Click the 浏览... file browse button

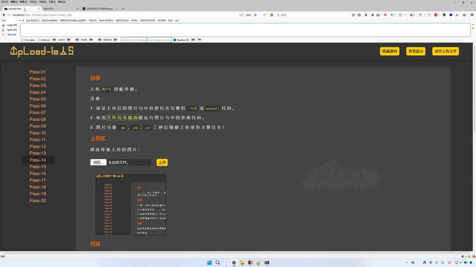[x=99, y=162]
